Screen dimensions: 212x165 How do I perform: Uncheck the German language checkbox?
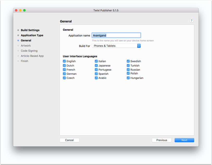(64, 74)
